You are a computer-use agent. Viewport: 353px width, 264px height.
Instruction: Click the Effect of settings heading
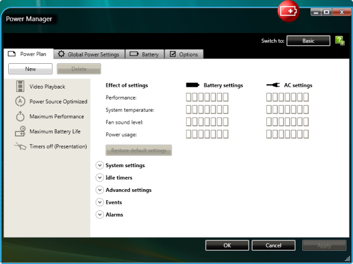pos(127,85)
